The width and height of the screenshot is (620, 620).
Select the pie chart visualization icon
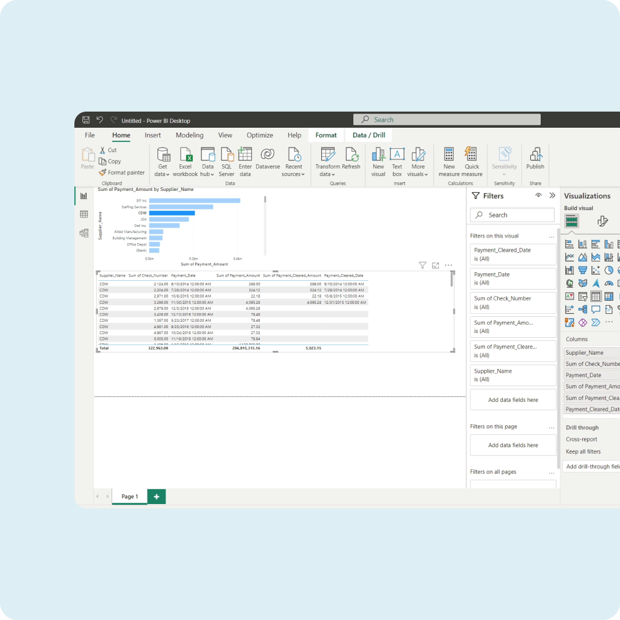tap(610, 270)
